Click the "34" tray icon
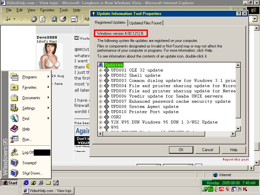This screenshot has width=260, height=195. click(x=239, y=189)
